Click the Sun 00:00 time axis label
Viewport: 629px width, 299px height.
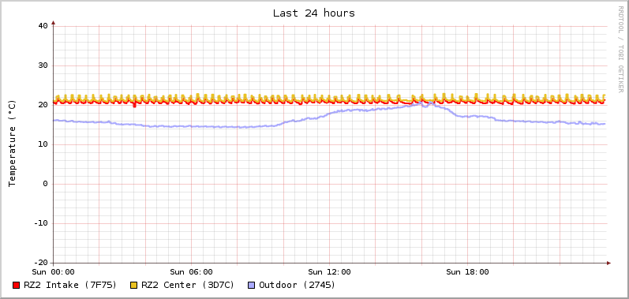coord(54,272)
